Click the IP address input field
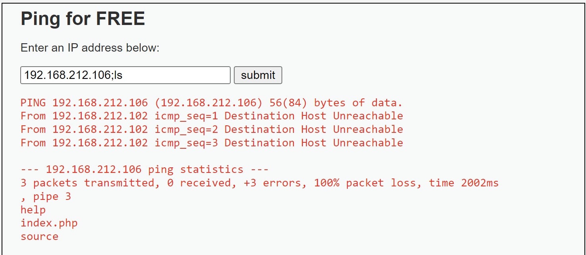The width and height of the screenshot is (586, 255). coord(125,75)
